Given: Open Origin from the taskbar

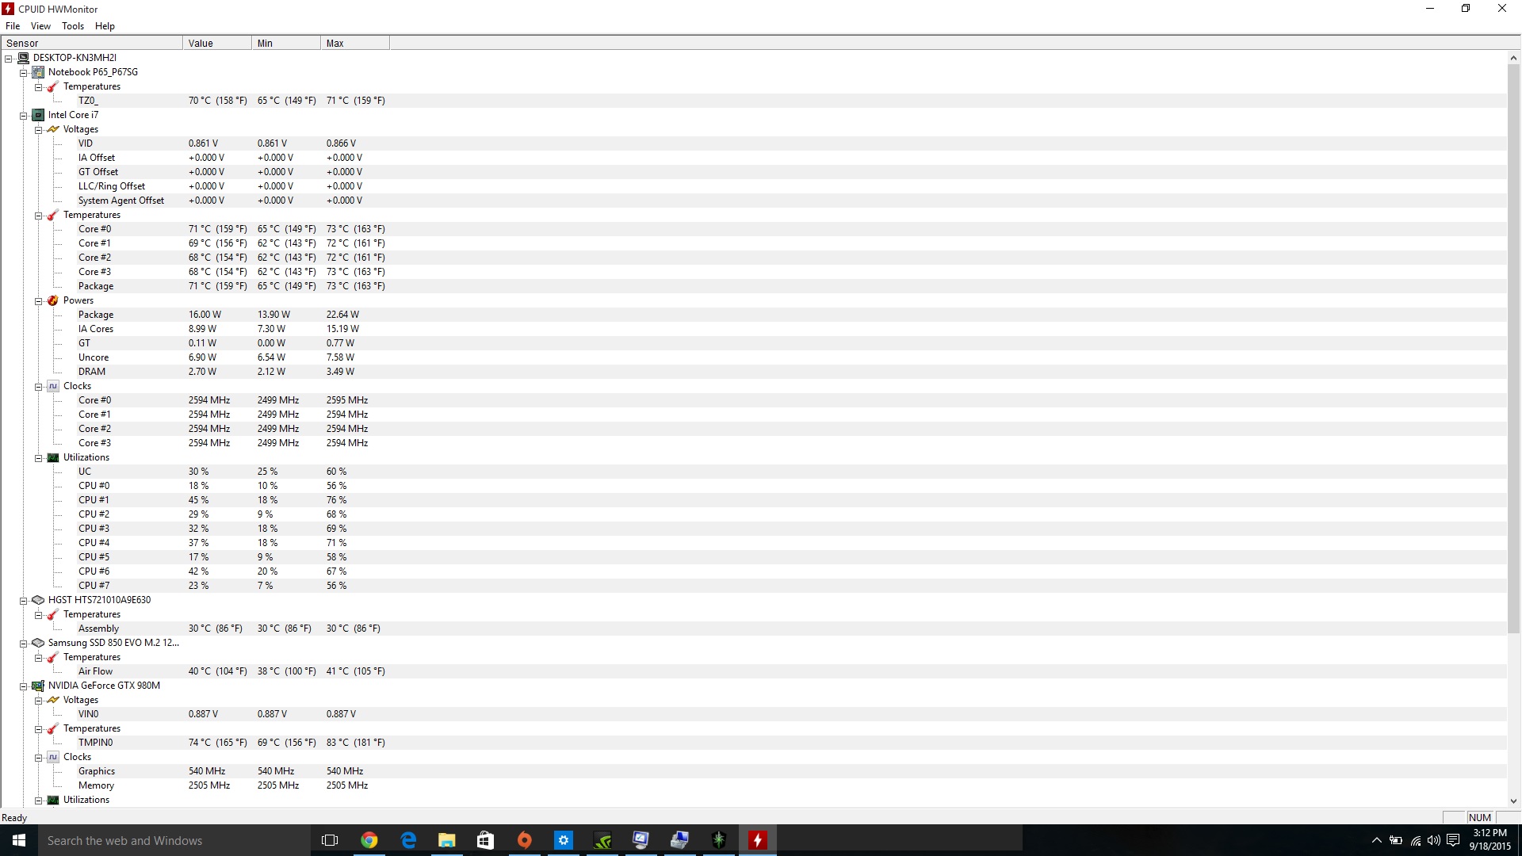Looking at the screenshot, I should click(x=524, y=840).
